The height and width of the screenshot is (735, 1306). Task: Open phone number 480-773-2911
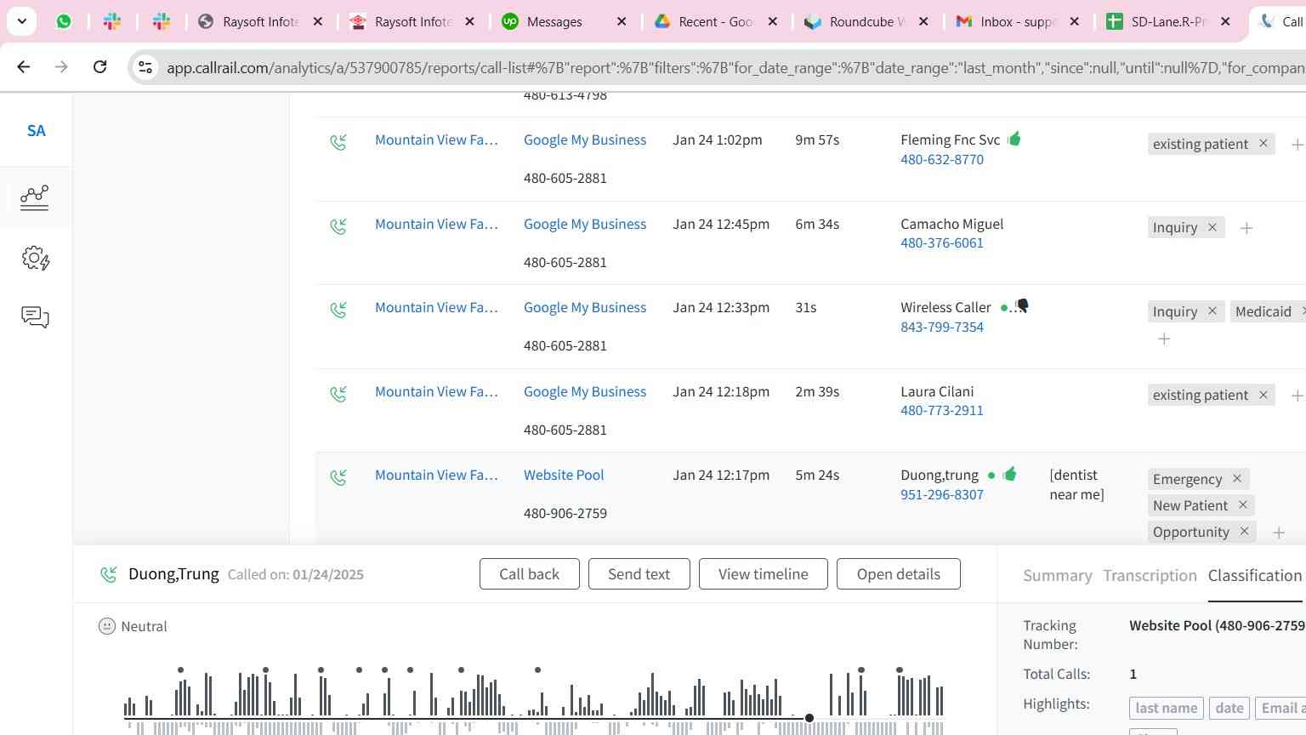pos(942,410)
